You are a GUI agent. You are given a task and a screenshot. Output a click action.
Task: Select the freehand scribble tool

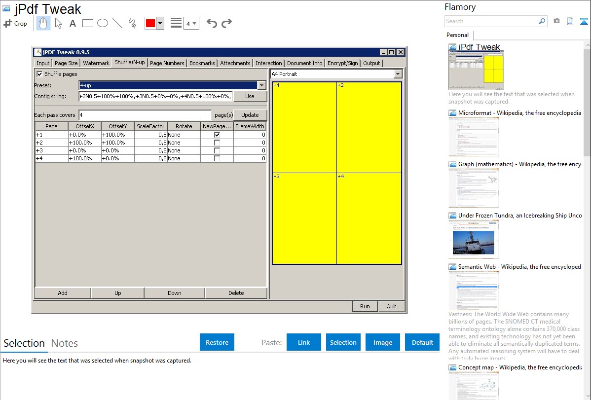click(132, 23)
